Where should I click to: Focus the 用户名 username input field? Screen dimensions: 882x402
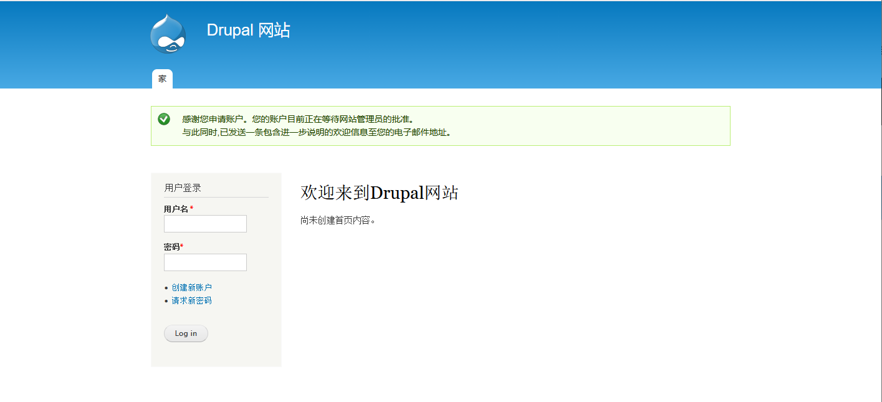click(x=205, y=224)
